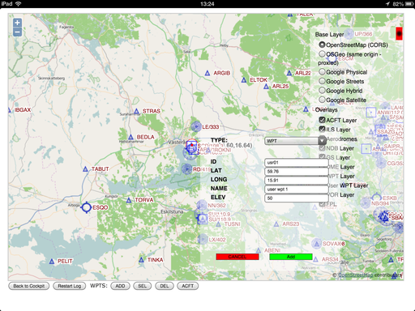This screenshot has width=415, height=311.
Task: Click the Back to Cockpit button
Action: pyautogui.click(x=29, y=286)
